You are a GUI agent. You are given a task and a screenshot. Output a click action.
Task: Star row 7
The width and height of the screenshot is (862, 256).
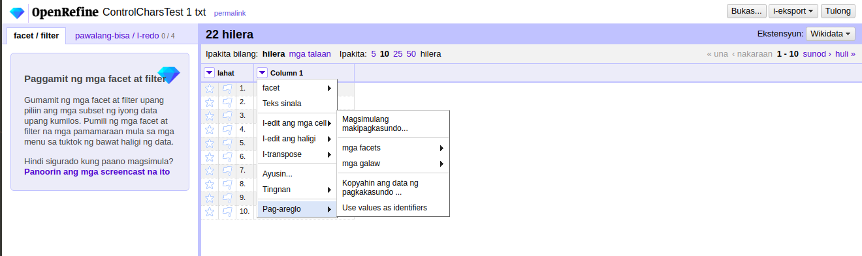coord(210,171)
